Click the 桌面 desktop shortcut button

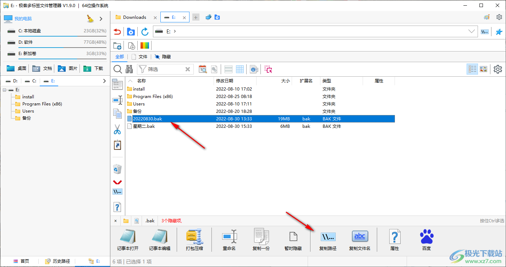(x=17, y=69)
